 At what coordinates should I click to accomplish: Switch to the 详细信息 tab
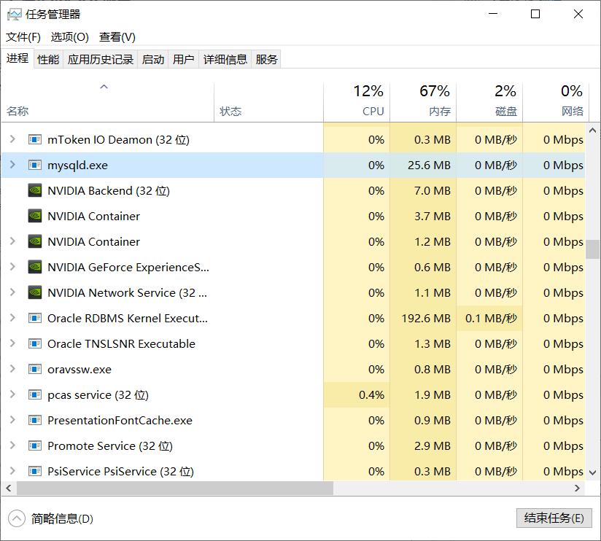pos(225,59)
